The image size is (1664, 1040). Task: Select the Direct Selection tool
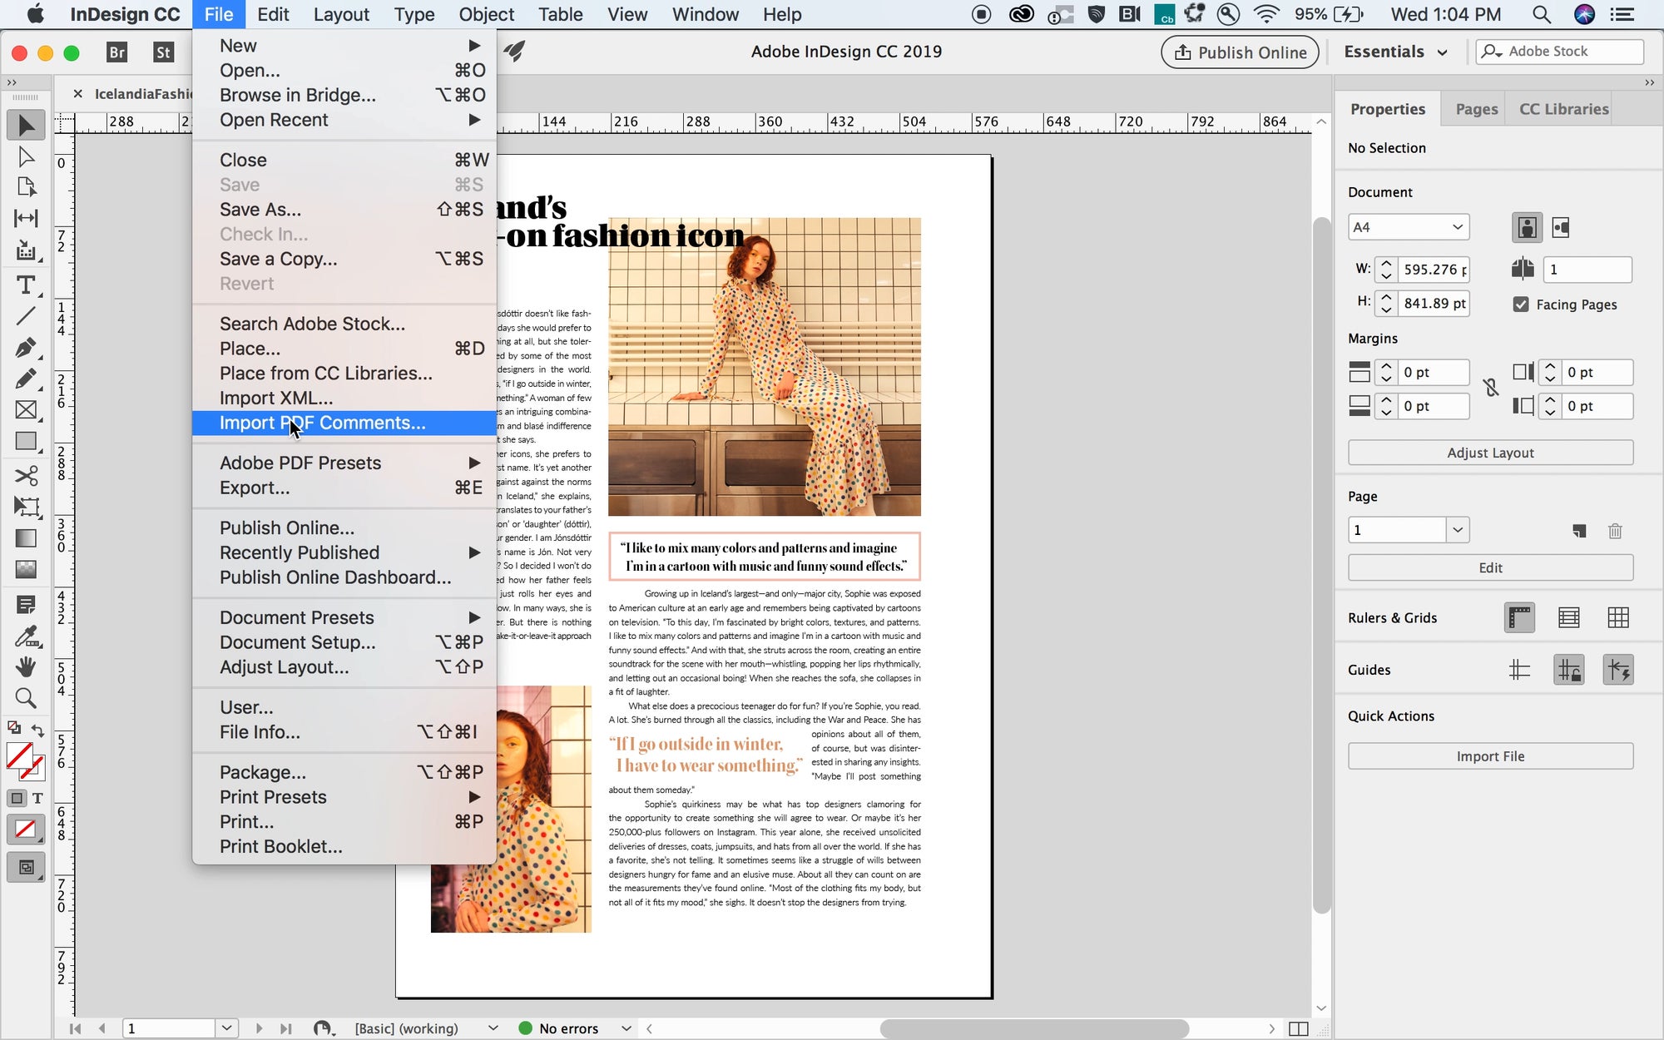(26, 157)
